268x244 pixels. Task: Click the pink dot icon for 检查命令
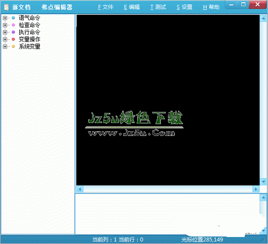pos(13,25)
